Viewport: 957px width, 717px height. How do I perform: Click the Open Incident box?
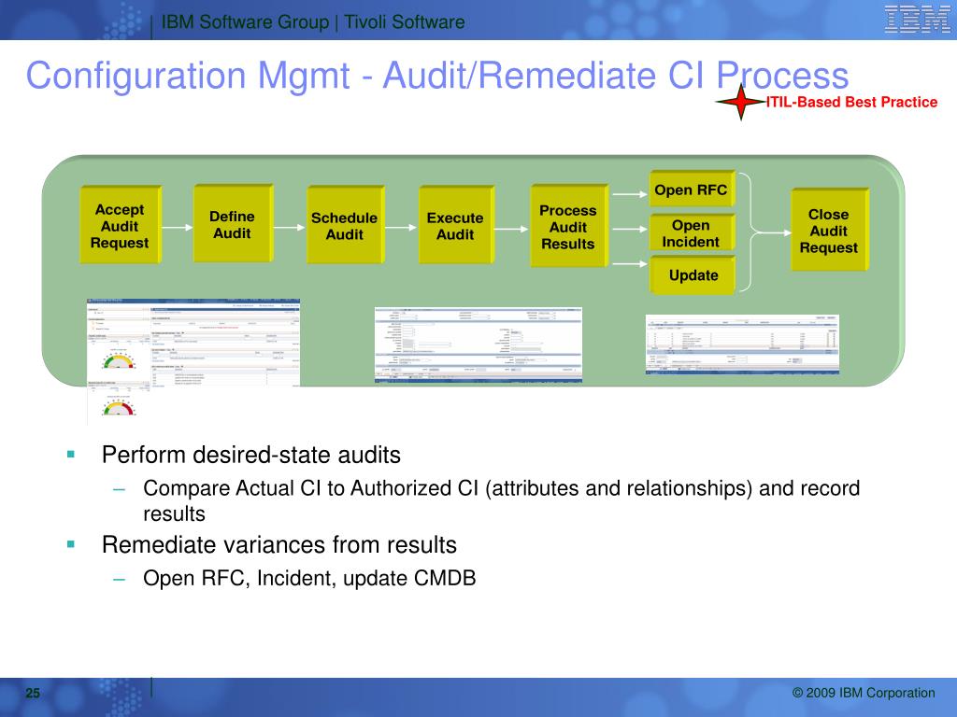693,232
